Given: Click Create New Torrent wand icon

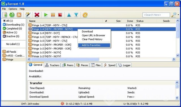Looking at the screenshot, I should [x=28, y=15].
